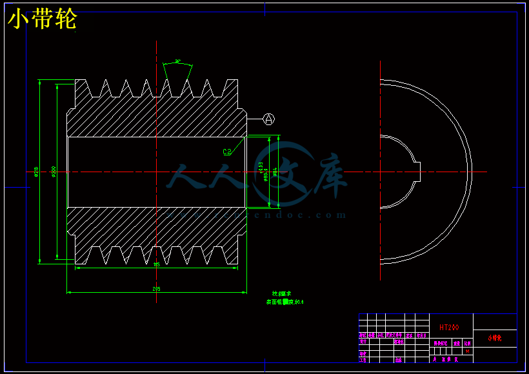The image size is (529, 374).
Task: Select the HT200 material label
Action: click(449, 328)
